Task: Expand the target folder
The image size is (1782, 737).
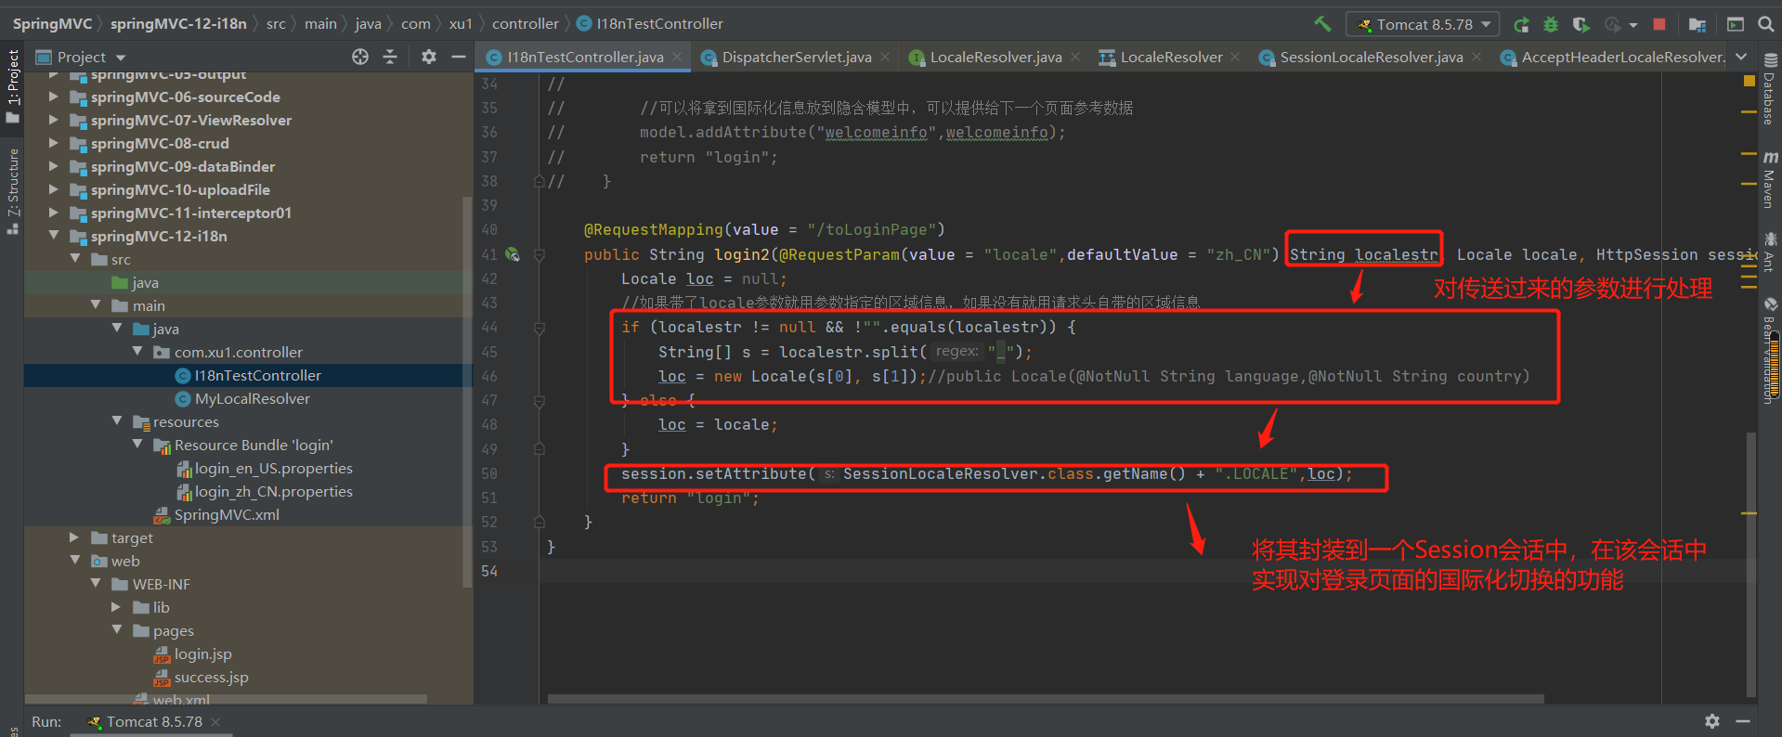Action: tap(74, 537)
